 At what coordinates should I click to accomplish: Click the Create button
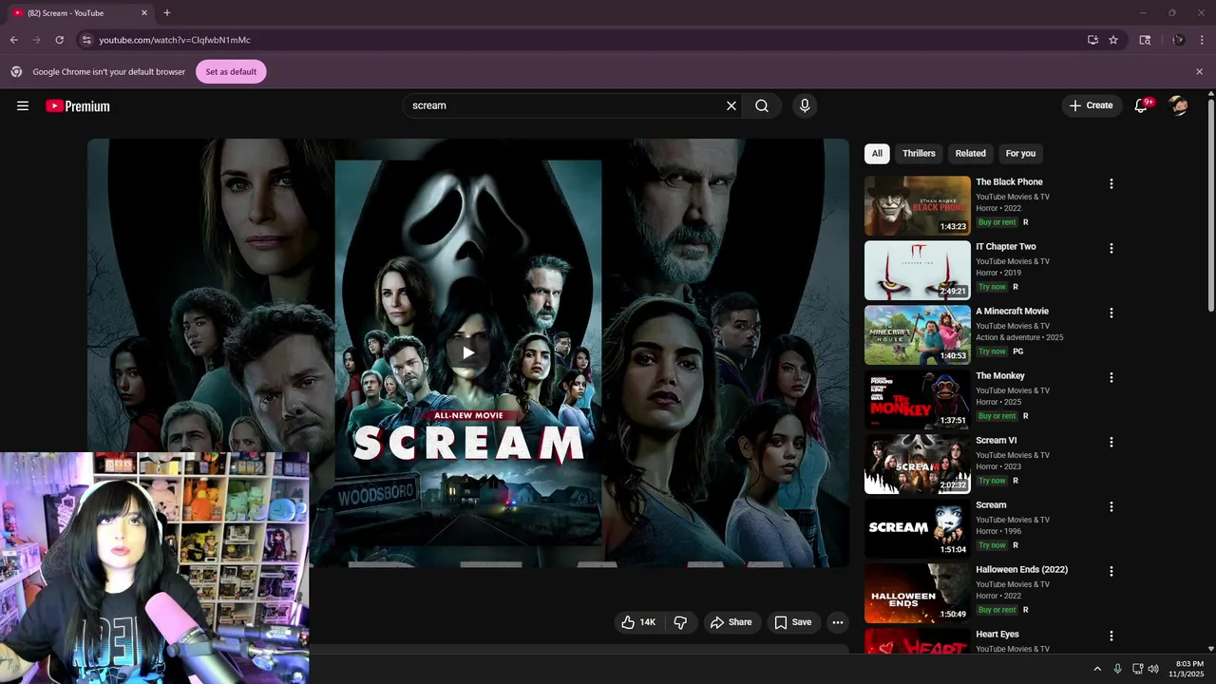click(1092, 105)
